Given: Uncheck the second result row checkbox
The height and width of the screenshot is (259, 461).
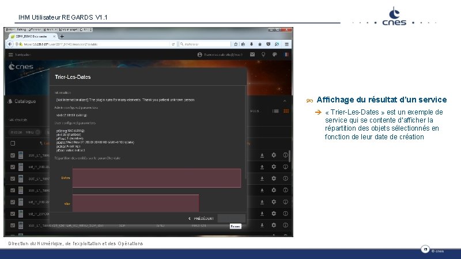Looking at the screenshot, I should point(13,167).
